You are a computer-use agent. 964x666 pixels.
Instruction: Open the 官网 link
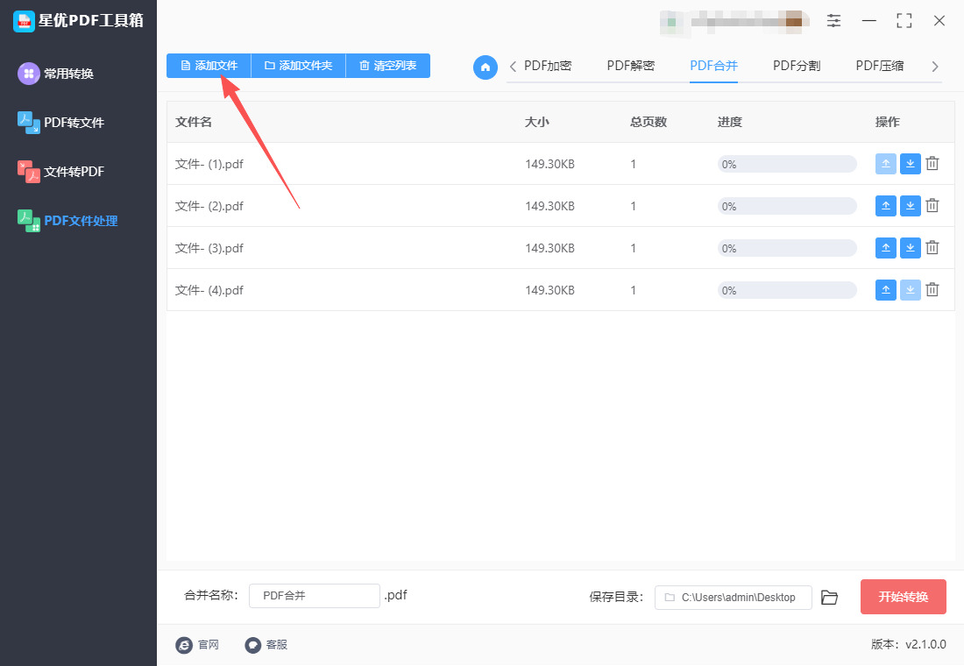209,644
